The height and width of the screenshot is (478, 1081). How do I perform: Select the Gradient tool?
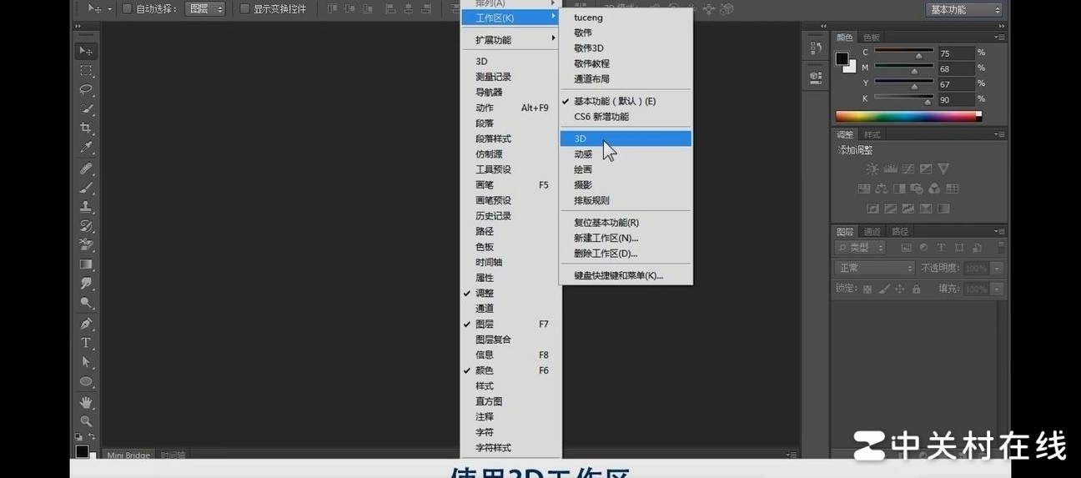[86, 264]
